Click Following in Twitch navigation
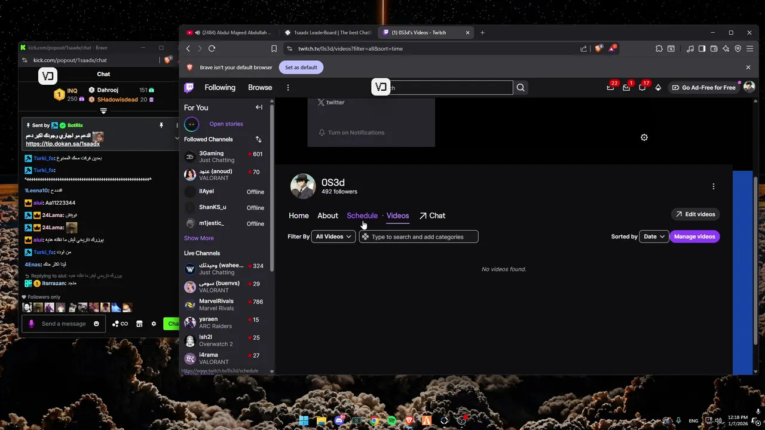This screenshot has height=430, width=765. [220, 88]
